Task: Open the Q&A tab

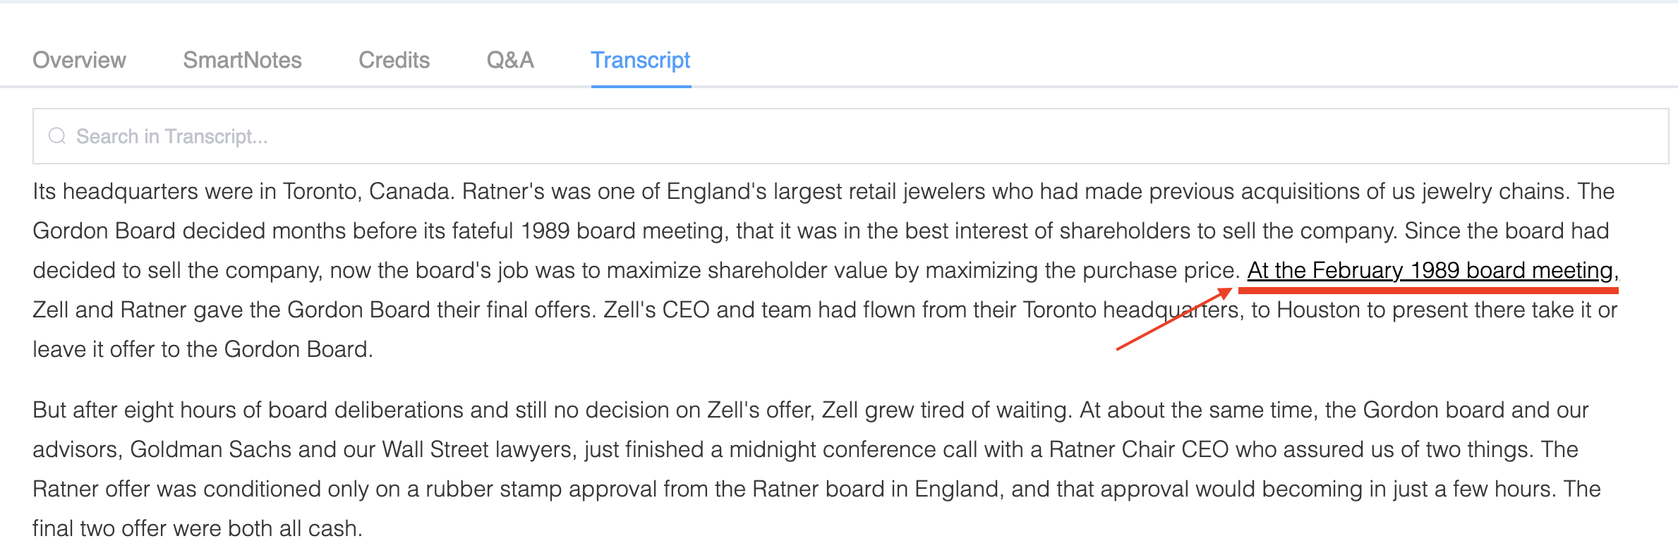Action: 510,60
